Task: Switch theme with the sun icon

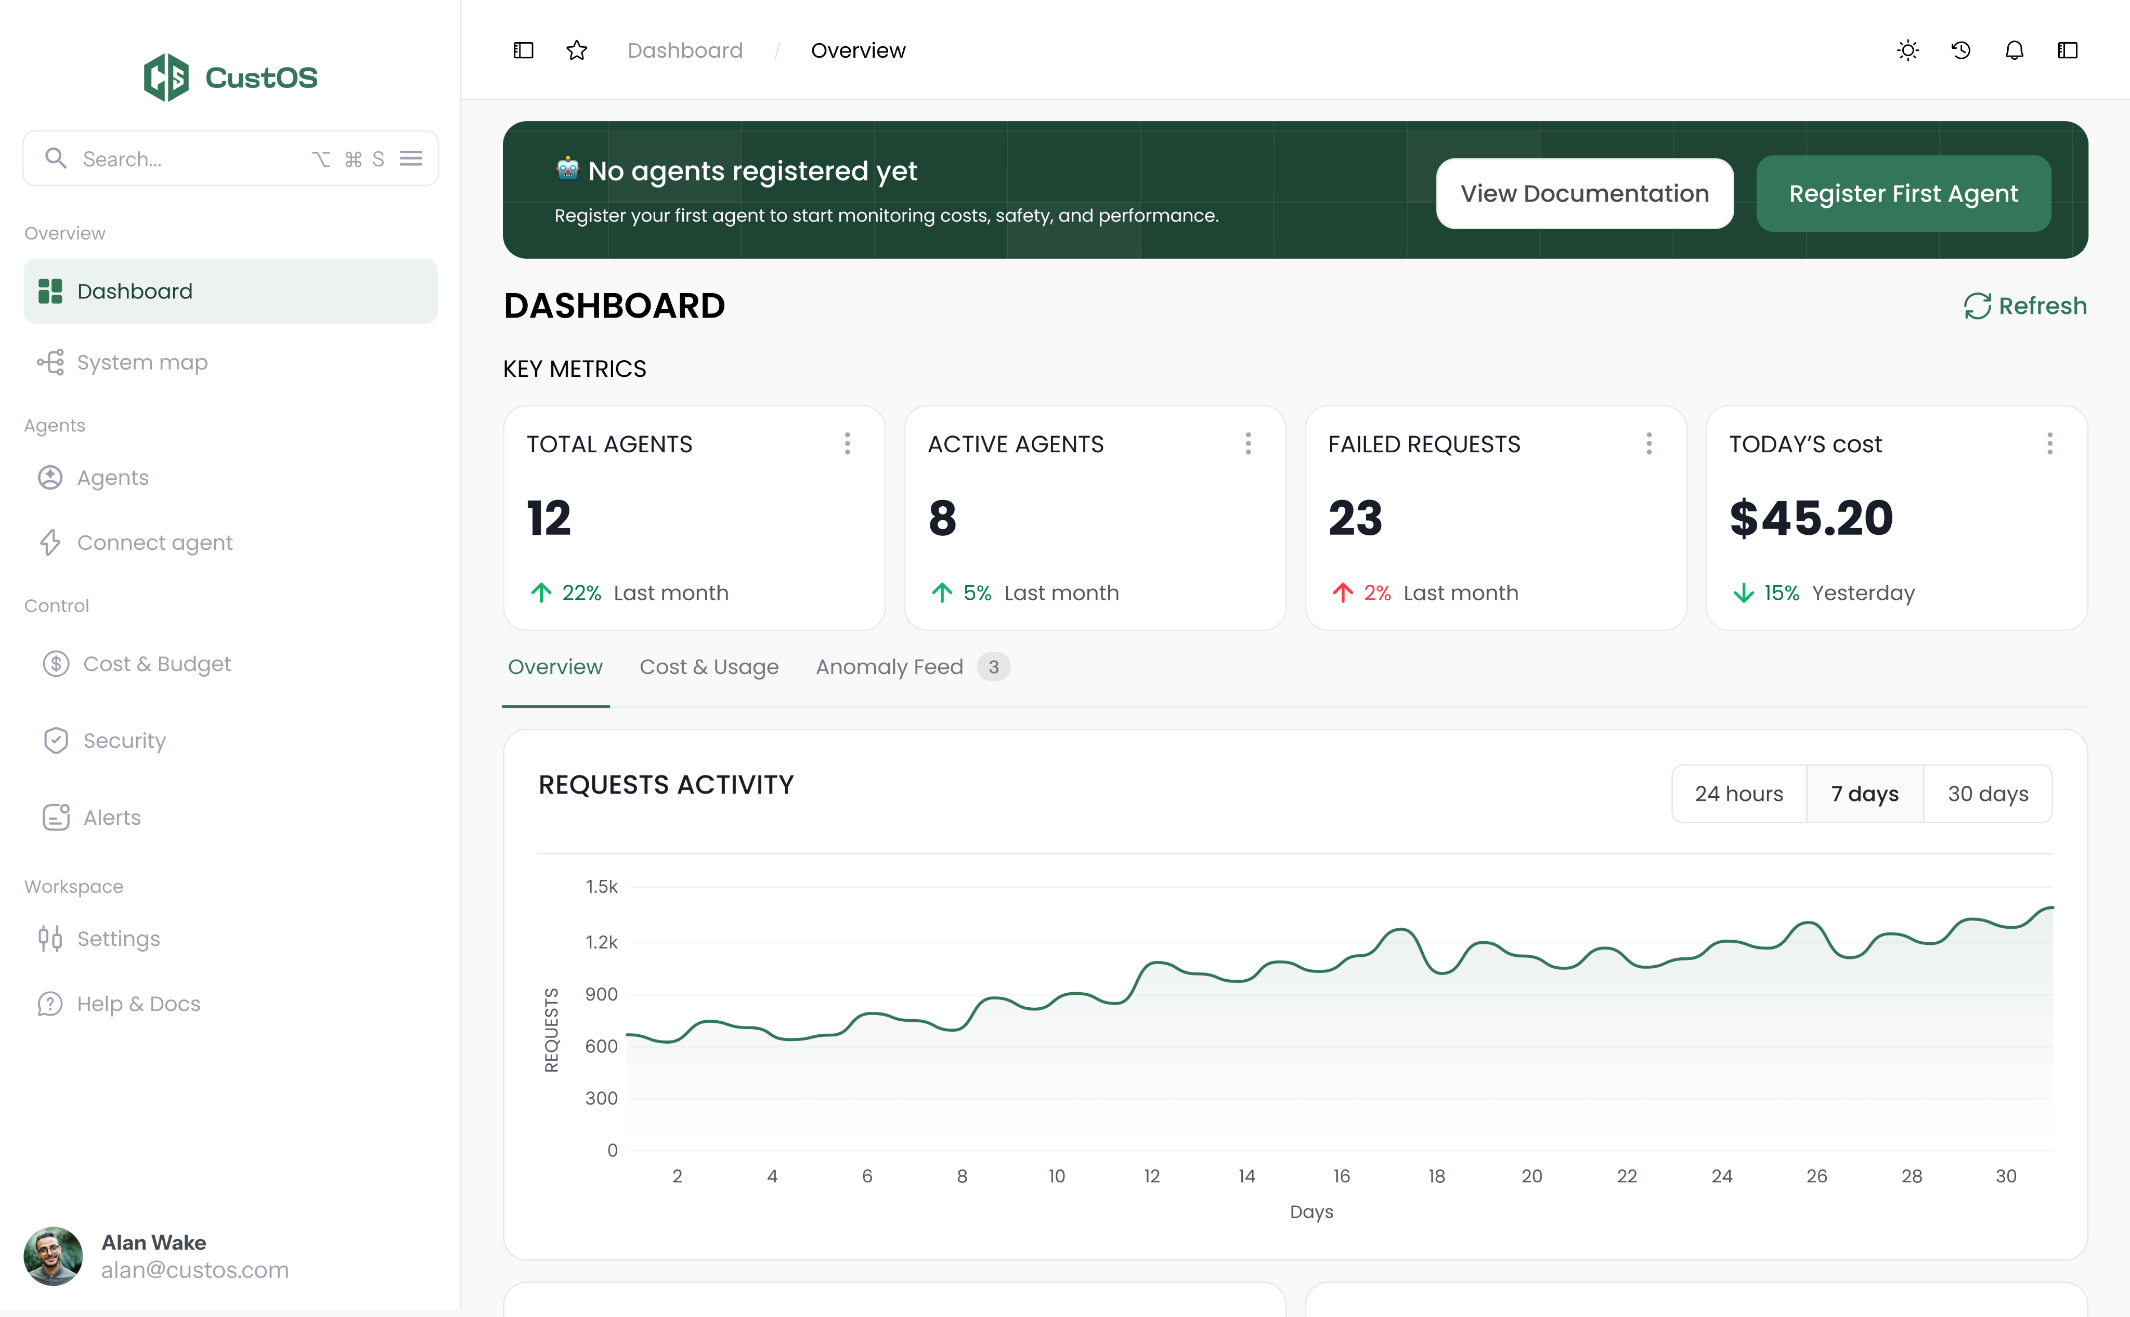Action: coord(1908,50)
